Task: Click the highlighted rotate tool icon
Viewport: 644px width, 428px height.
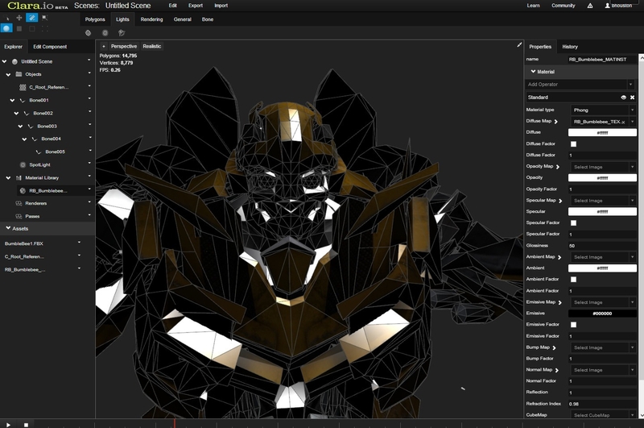Action: (x=31, y=17)
